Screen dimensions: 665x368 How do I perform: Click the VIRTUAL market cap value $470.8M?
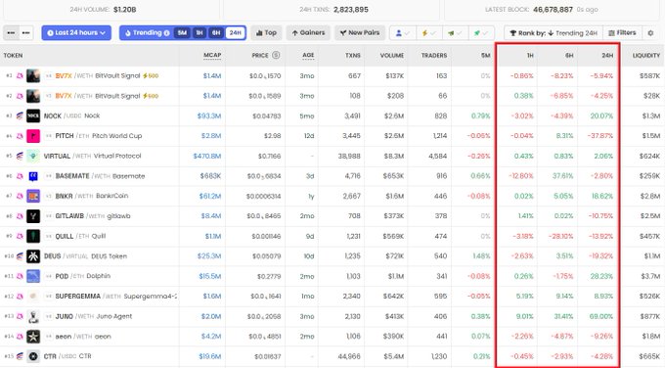click(207, 156)
